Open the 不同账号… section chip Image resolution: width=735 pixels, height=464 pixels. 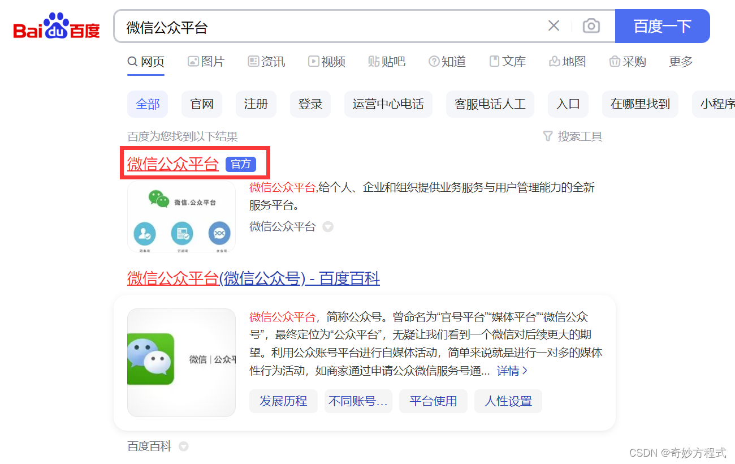point(358,401)
